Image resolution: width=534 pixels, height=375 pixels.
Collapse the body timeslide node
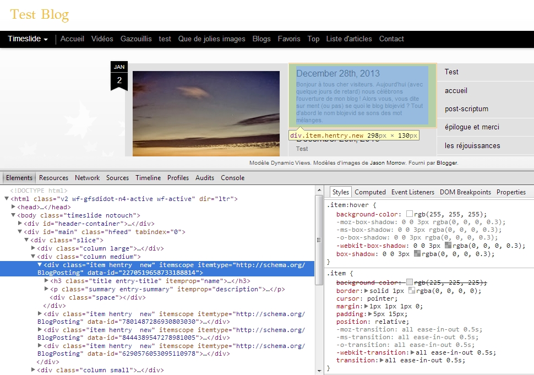(13, 215)
